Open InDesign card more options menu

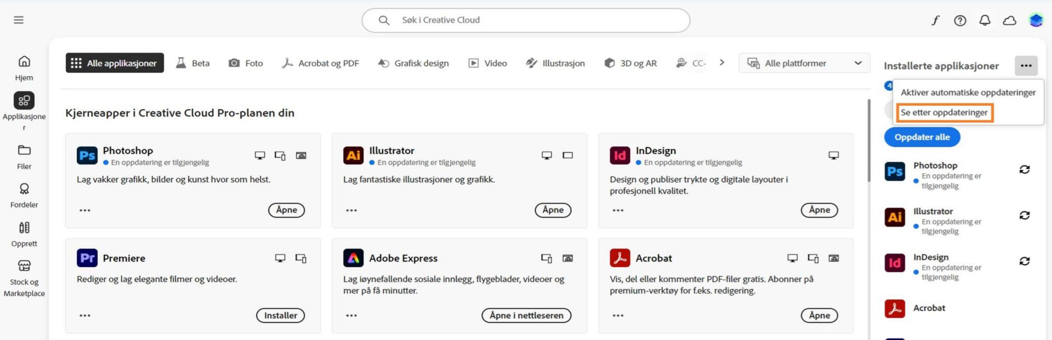pyautogui.click(x=618, y=210)
